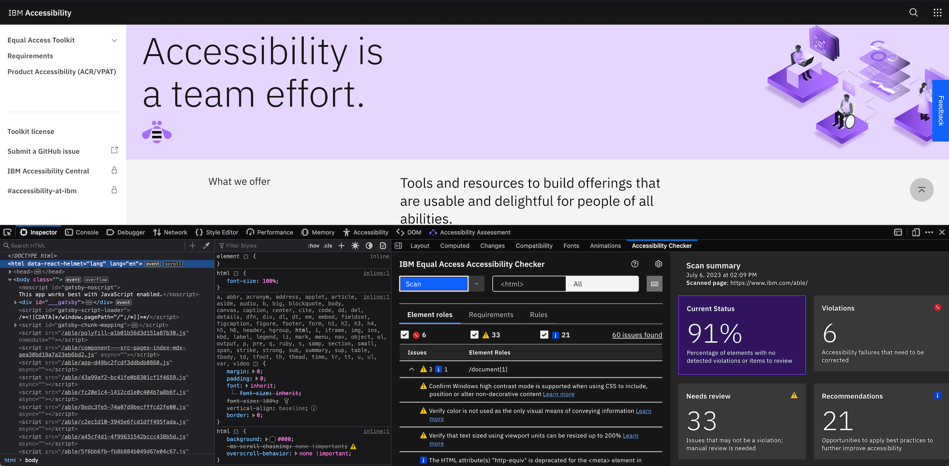Open the Accessibility Assessment tab

pos(470,232)
